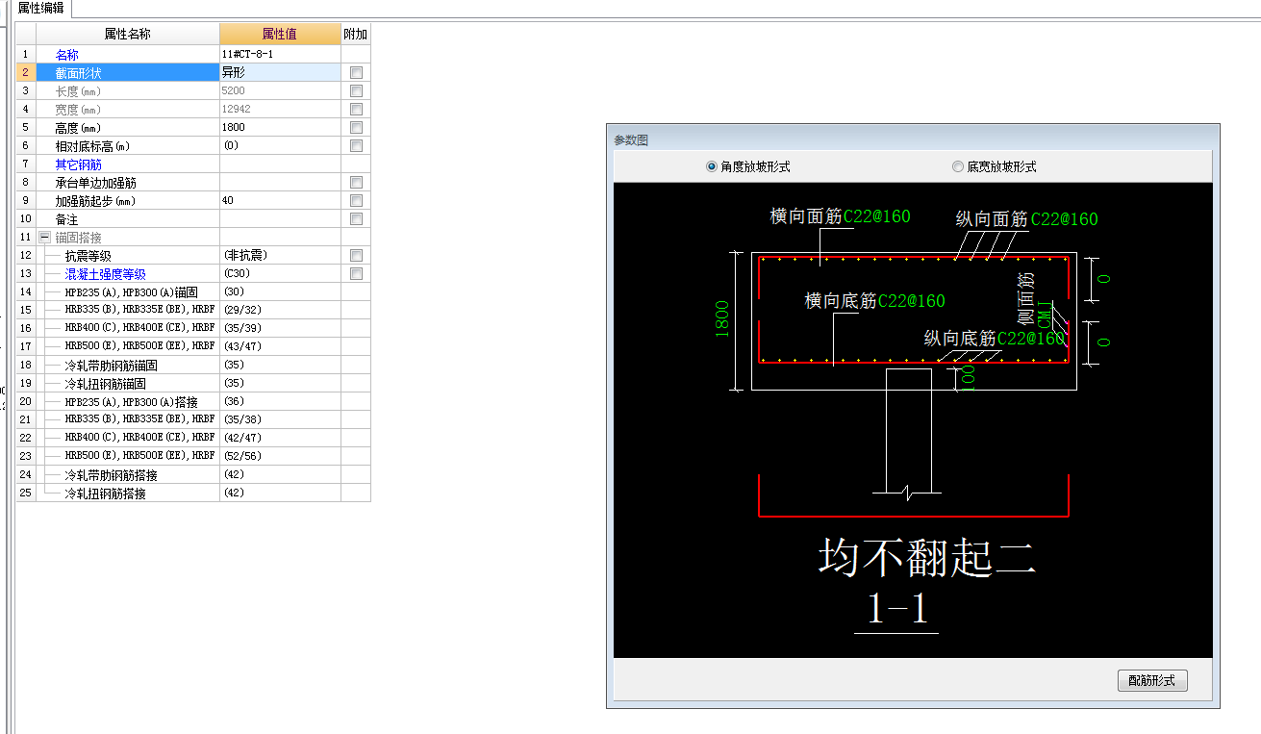This screenshot has height=734, width=1261.
Task: Edit the 相对底标高 value (0)
Action: (280, 145)
